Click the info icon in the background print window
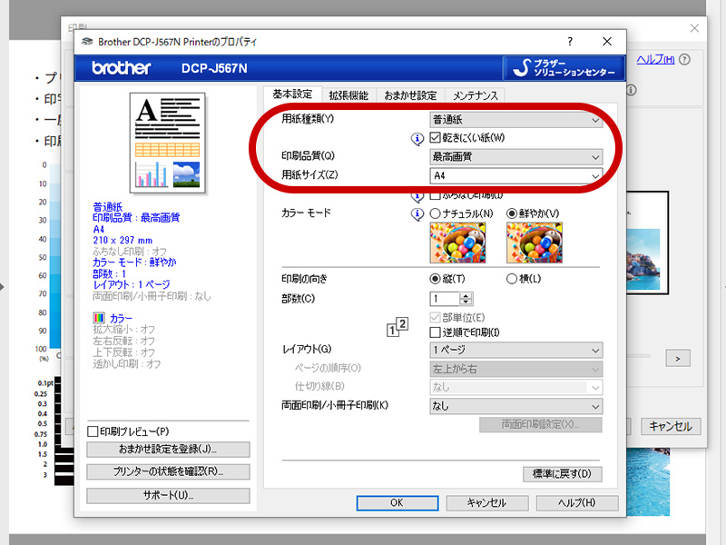The image size is (726, 545). tap(631, 90)
